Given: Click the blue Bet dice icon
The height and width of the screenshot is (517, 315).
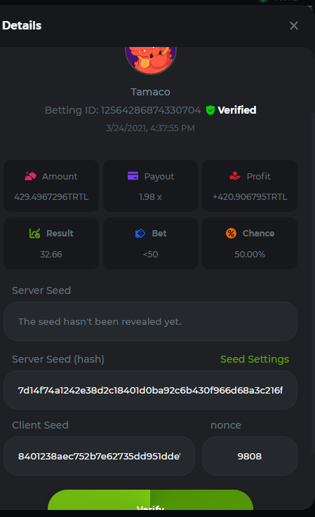Looking at the screenshot, I should pos(140,233).
